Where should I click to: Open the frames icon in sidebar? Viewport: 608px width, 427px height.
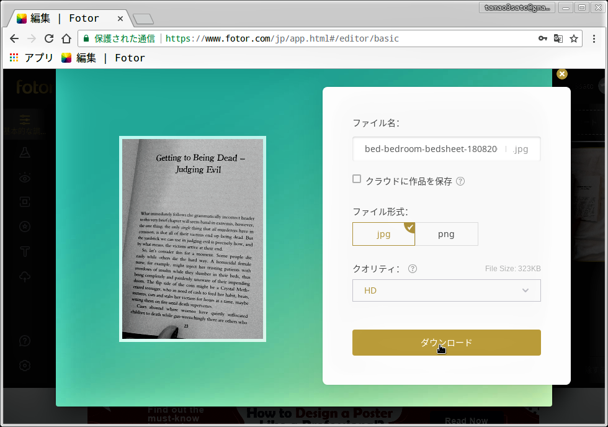(25, 202)
